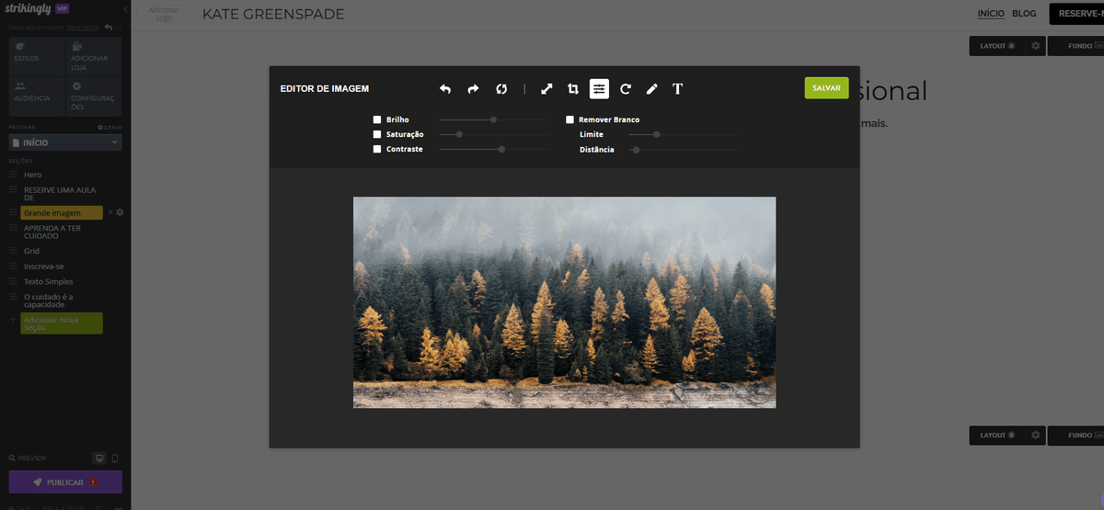The image size is (1104, 510).
Task: Click the forest image in editor
Action: point(564,302)
